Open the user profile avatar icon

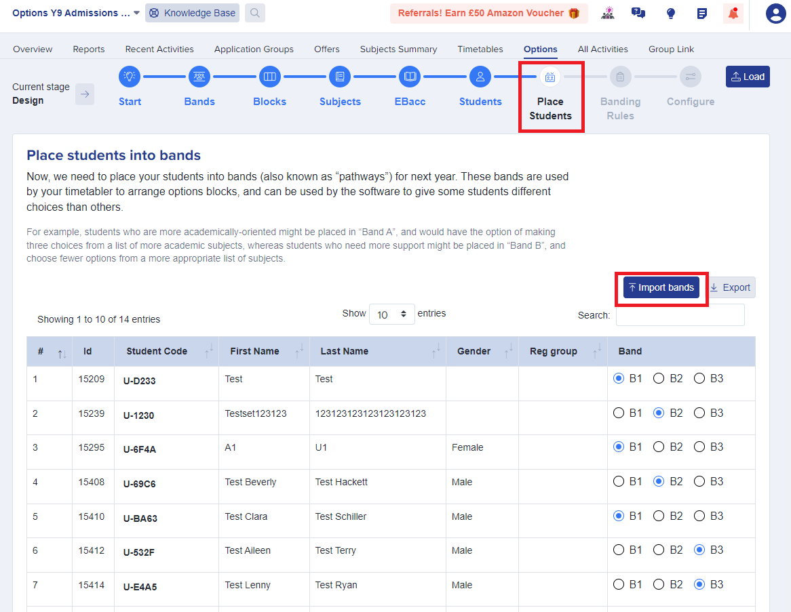[x=775, y=13]
